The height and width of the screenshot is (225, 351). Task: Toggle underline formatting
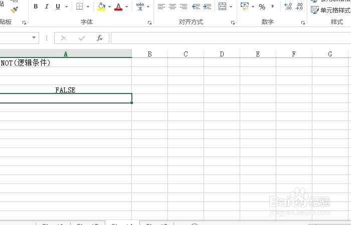(58, 6)
